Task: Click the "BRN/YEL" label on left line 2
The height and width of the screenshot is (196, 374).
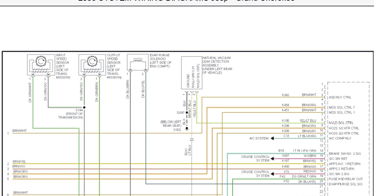Action: tap(19, 162)
